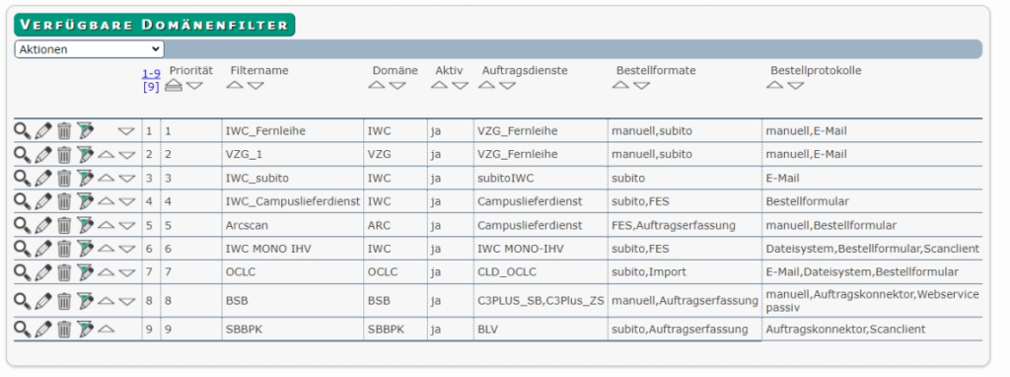
Task: Sort Aktiv column ascending
Action: [439, 86]
